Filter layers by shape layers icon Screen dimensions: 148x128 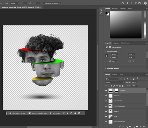tap(130, 79)
